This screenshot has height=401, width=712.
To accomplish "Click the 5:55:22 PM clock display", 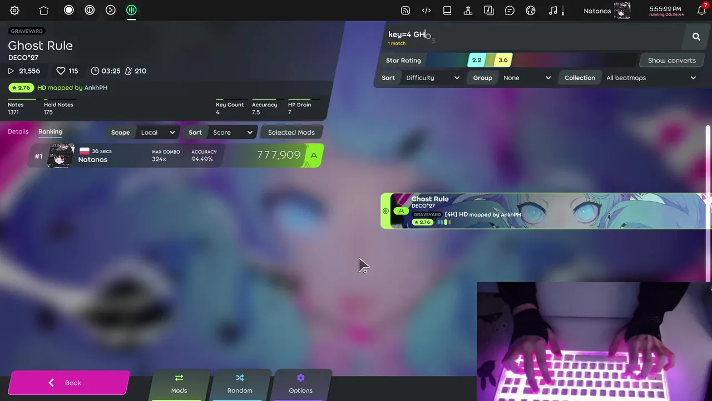I will [x=665, y=9].
